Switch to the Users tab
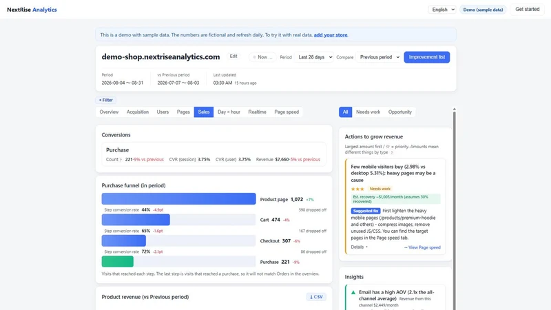551x310 pixels. (163, 112)
